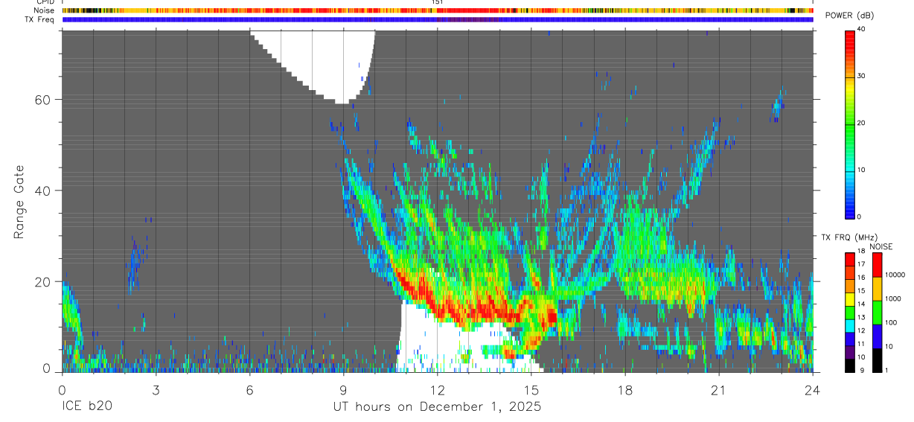The width and height of the screenshot is (914, 422).
Task: Click the ICE b20 radar beam label
Action: coord(88,406)
